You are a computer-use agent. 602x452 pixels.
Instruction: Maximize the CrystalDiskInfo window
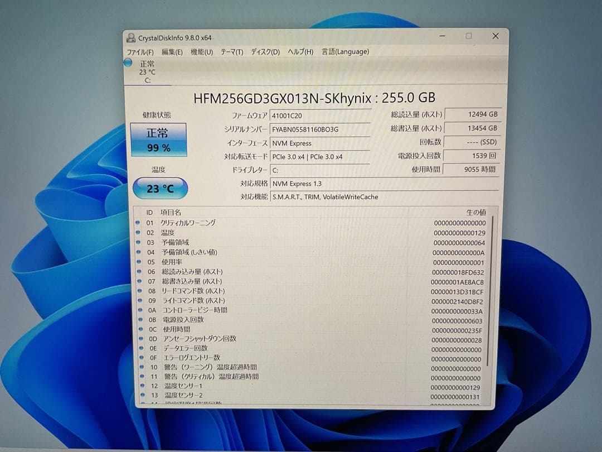click(x=469, y=36)
